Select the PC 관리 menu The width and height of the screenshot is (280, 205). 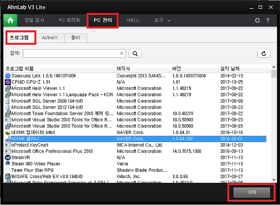pyautogui.click(x=103, y=20)
